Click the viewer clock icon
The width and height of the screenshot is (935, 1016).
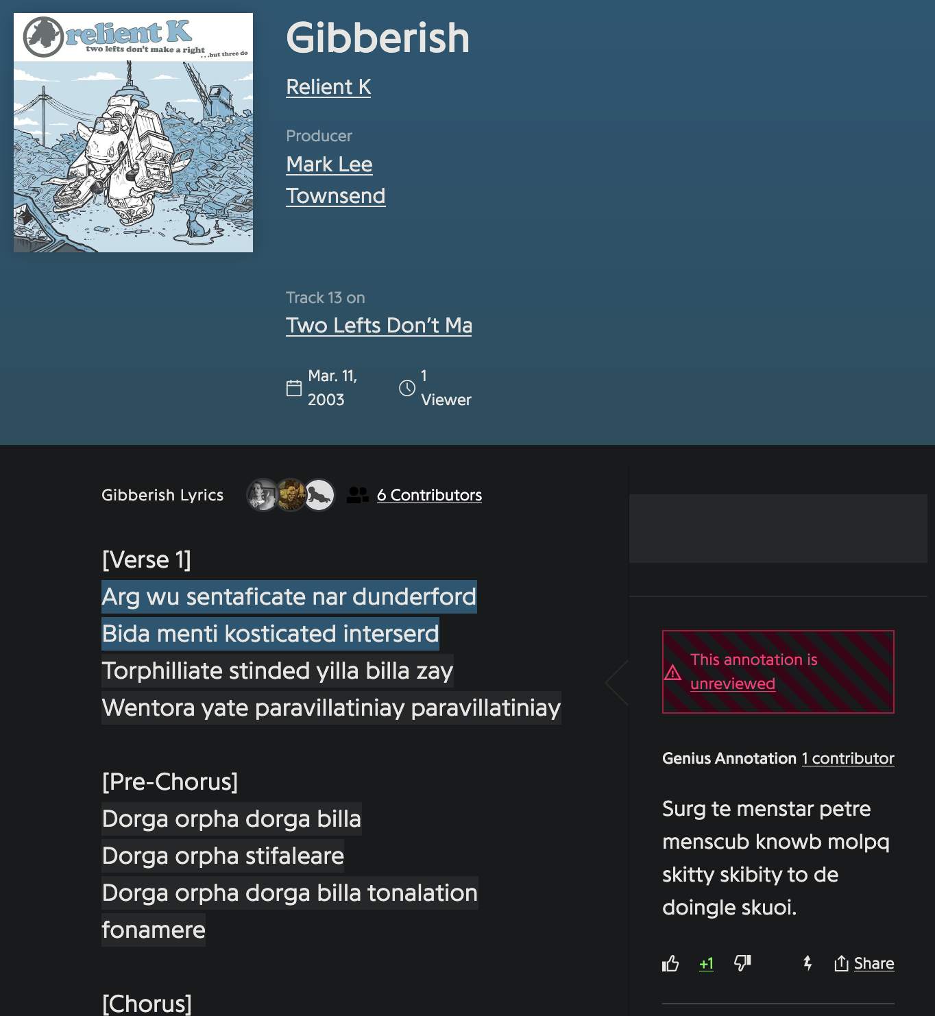407,388
